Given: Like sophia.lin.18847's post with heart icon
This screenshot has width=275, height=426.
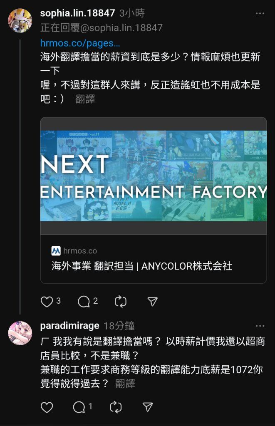Looking at the screenshot, I should [x=47, y=302].
